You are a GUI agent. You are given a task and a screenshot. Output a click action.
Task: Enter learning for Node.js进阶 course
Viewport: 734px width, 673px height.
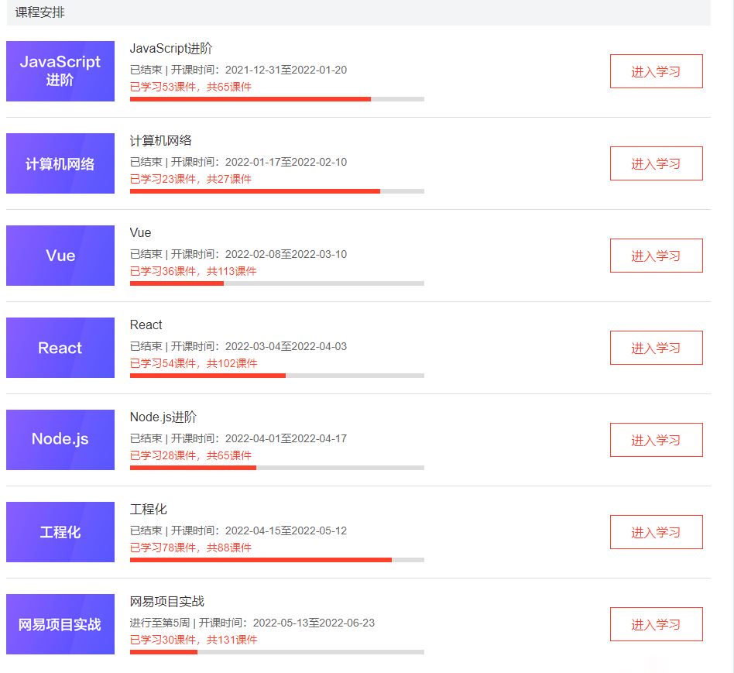(656, 440)
